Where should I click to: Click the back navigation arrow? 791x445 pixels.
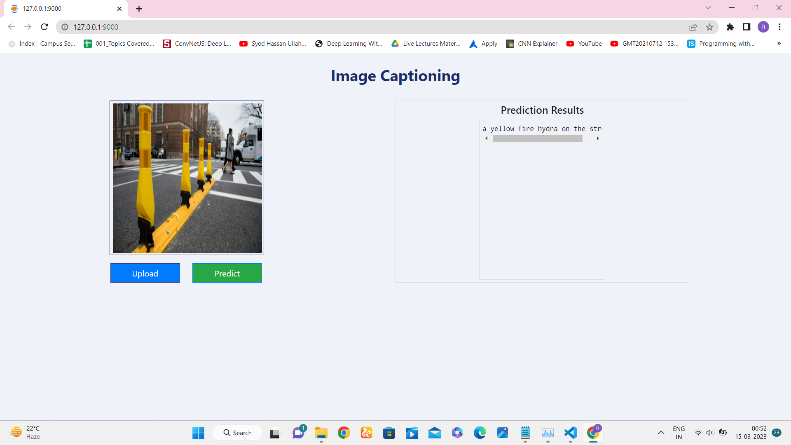point(11,27)
